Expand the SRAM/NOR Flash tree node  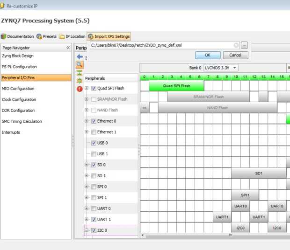click(x=87, y=99)
